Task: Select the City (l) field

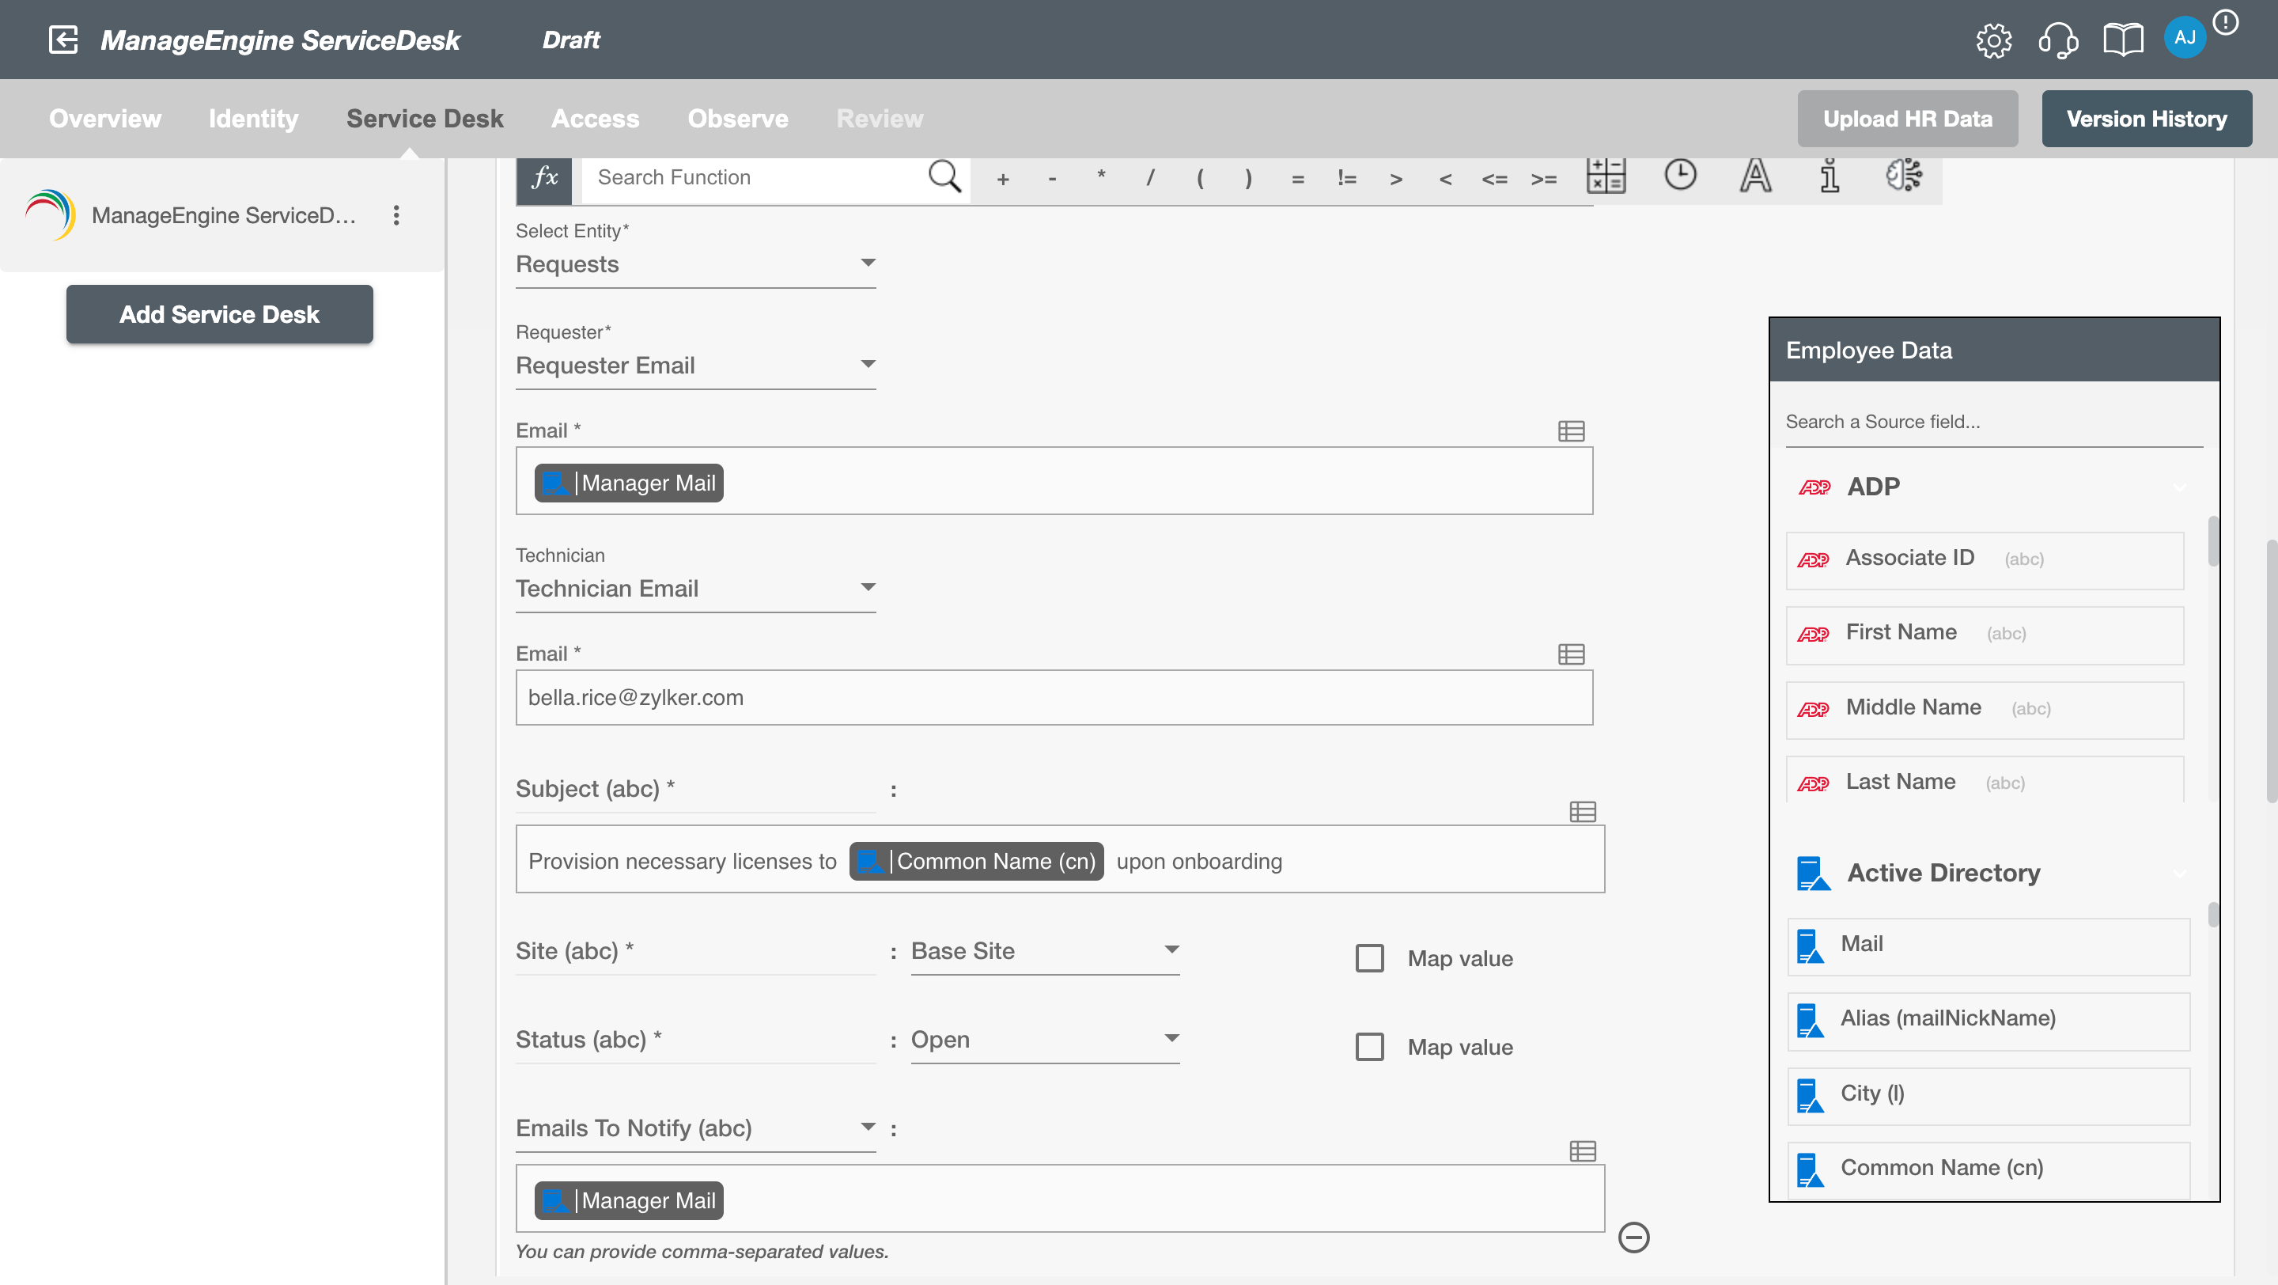Action: pyautogui.click(x=1988, y=1095)
